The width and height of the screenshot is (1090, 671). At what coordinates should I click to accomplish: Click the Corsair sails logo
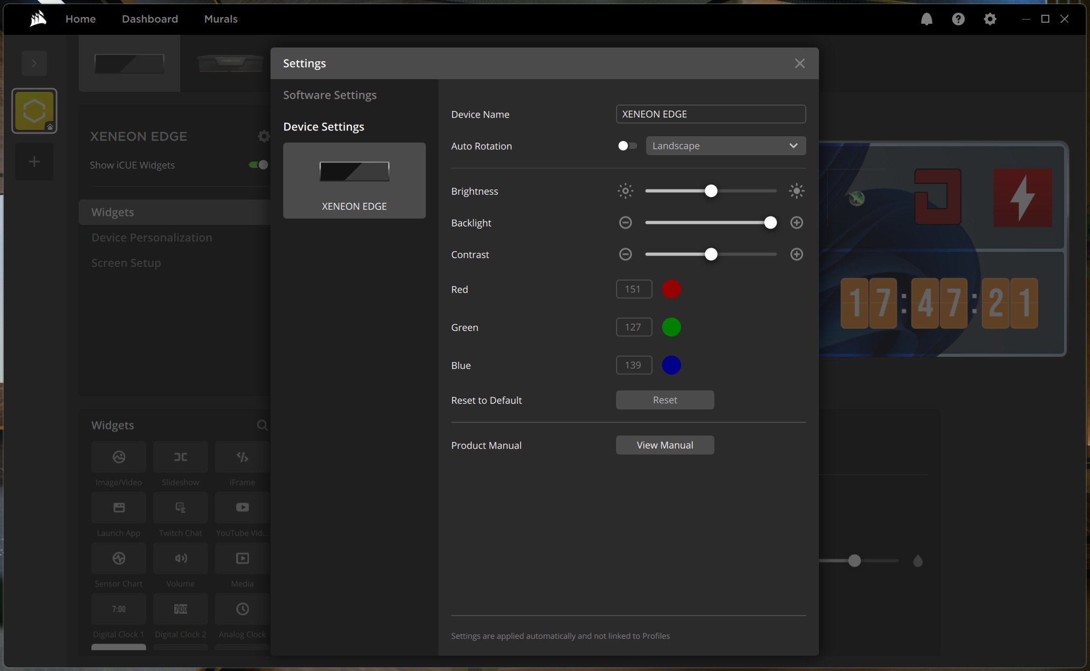pyautogui.click(x=38, y=19)
